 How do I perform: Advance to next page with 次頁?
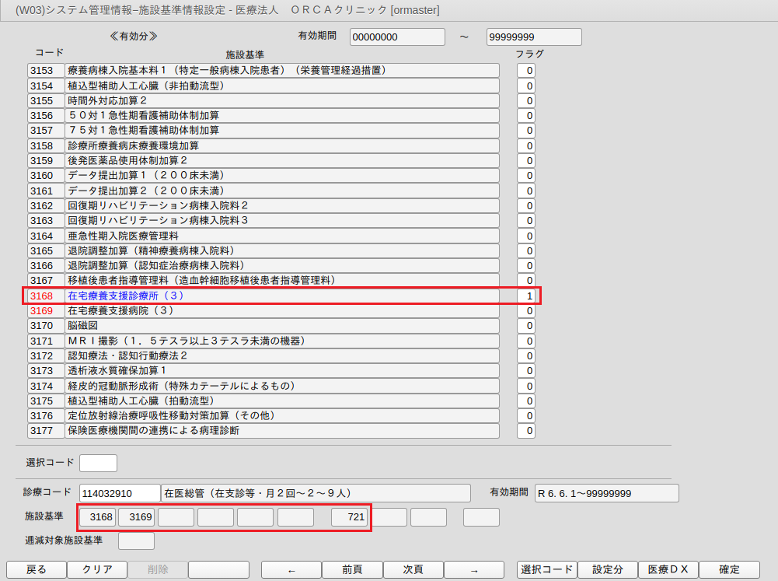pos(413,569)
